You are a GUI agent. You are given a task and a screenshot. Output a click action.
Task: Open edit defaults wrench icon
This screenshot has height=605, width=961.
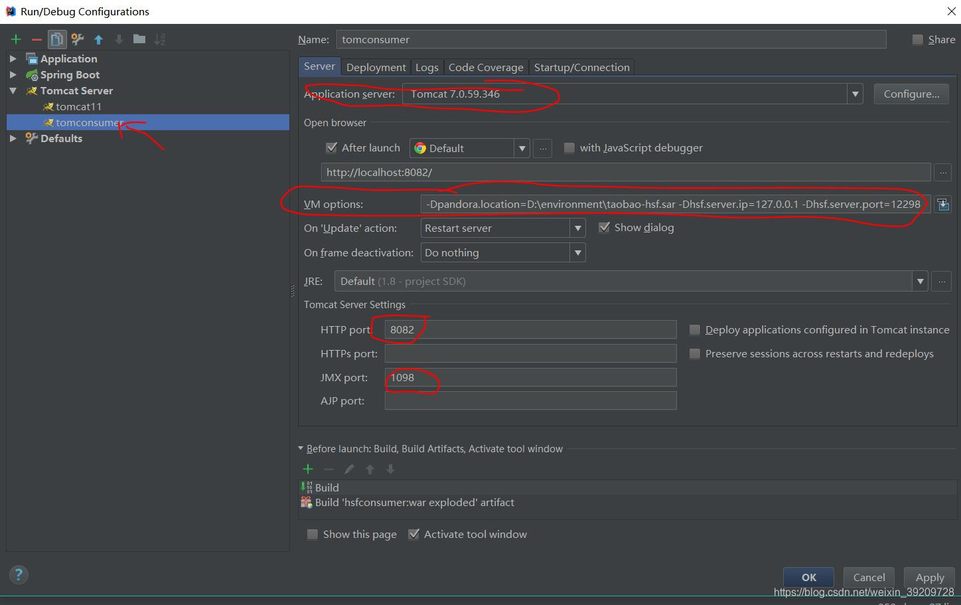point(78,40)
